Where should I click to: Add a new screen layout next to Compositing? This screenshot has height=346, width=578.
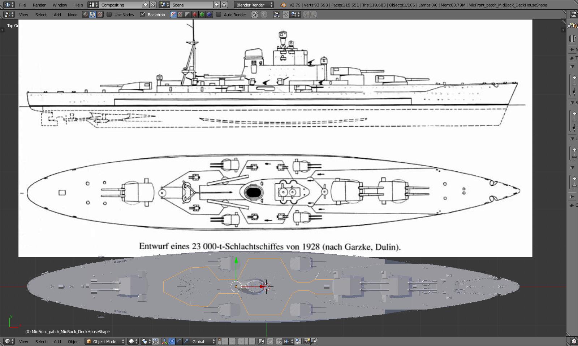[145, 5]
